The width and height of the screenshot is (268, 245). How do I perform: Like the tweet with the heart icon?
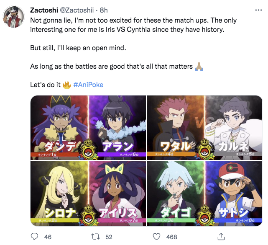click(156, 237)
